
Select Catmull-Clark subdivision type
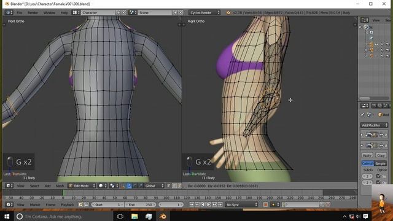pyautogui.click(x=368, y=163)
